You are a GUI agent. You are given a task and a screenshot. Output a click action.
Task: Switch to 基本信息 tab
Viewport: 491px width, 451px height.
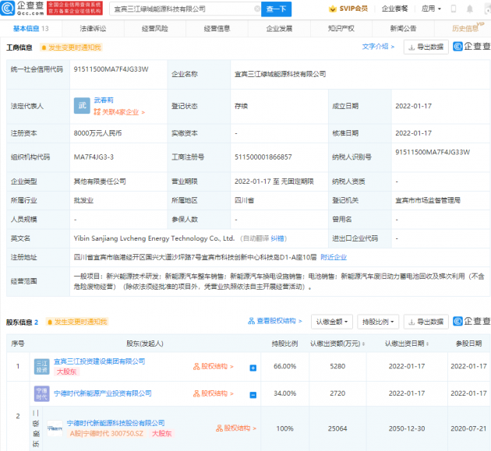click(30, 29)
